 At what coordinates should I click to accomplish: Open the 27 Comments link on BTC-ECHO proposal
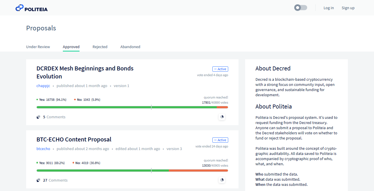click(x=55, y=180)
